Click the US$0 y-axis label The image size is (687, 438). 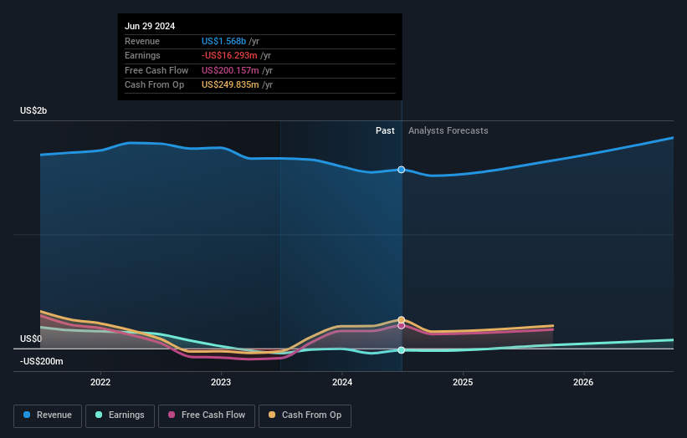(x=31, y=339)
